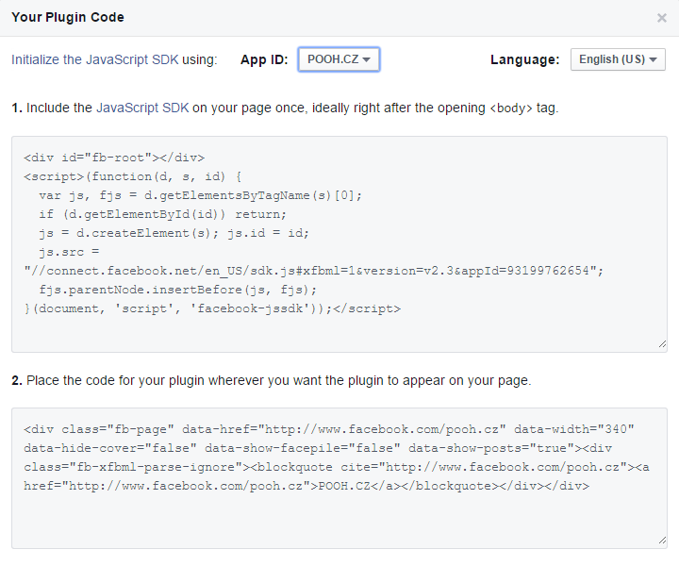
Task: Open the Language dropdown showing English (US)
Action: pyautogui.click(x=618, y=59)
